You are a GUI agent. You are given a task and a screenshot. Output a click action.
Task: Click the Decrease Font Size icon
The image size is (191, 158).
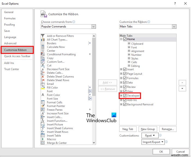[43, 69]
